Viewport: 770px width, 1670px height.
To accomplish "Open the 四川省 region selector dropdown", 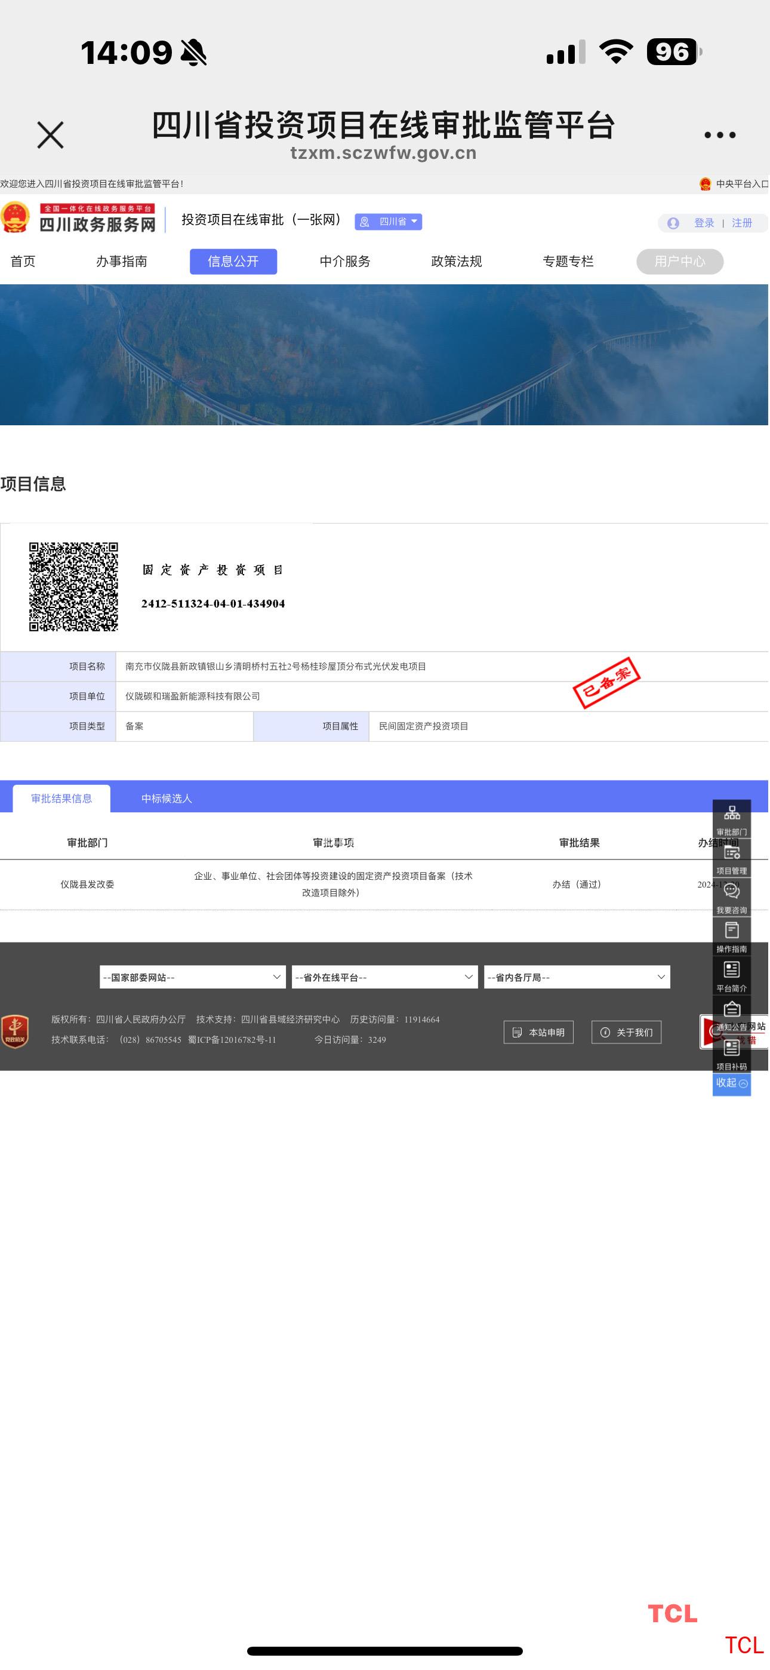I will 388,222.
